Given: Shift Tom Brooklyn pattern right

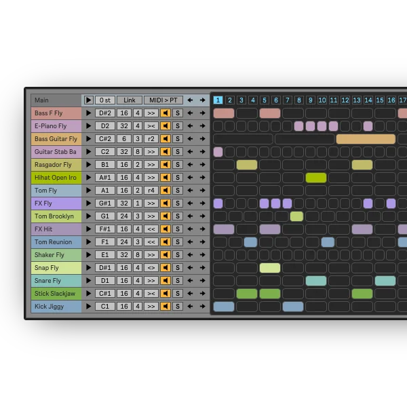Looking at the screenshot, I should (x=202, y=216).
